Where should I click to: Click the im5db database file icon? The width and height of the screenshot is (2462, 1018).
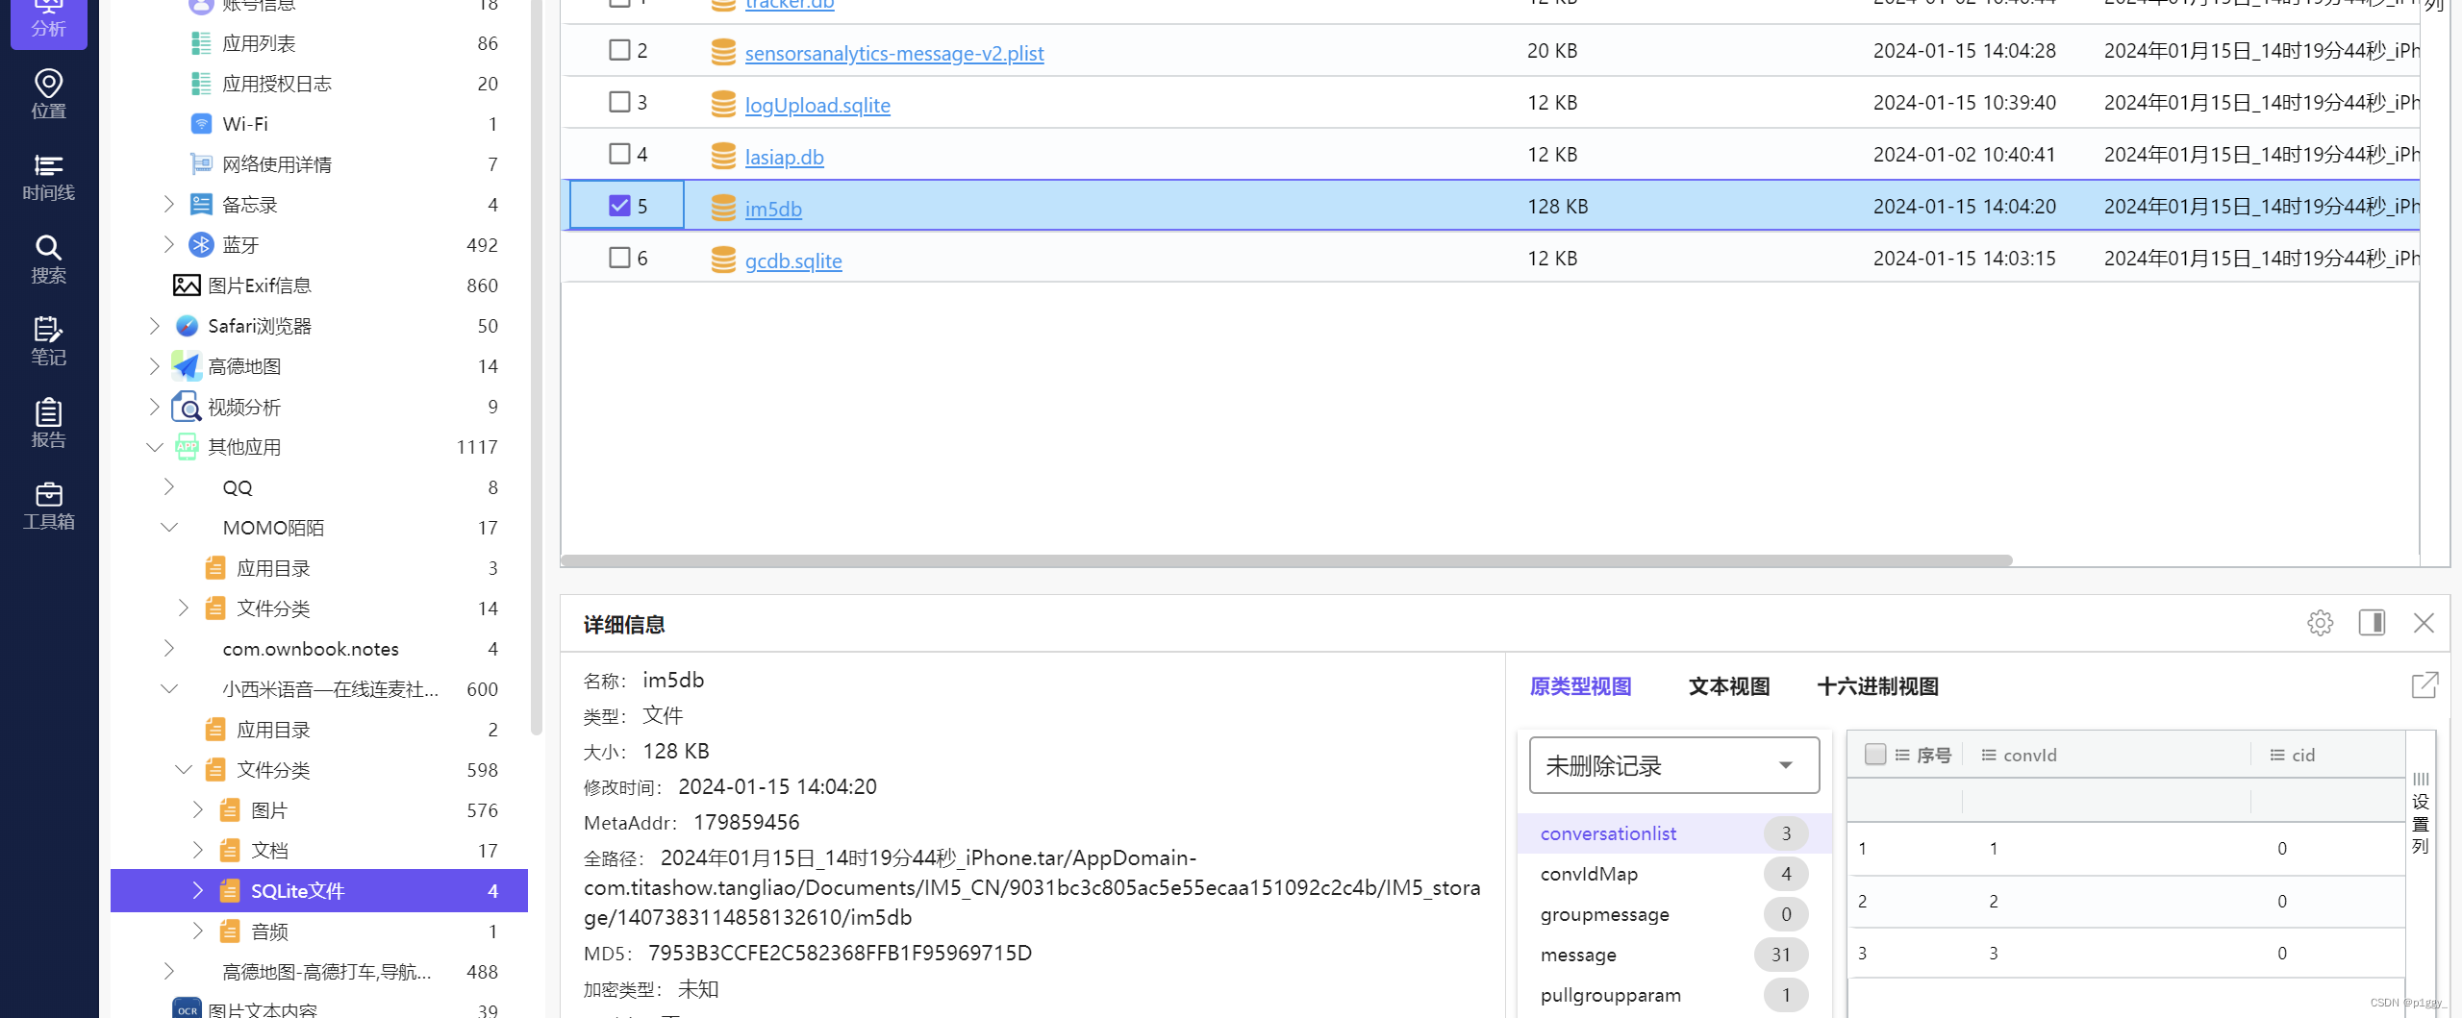click(723, 208)
